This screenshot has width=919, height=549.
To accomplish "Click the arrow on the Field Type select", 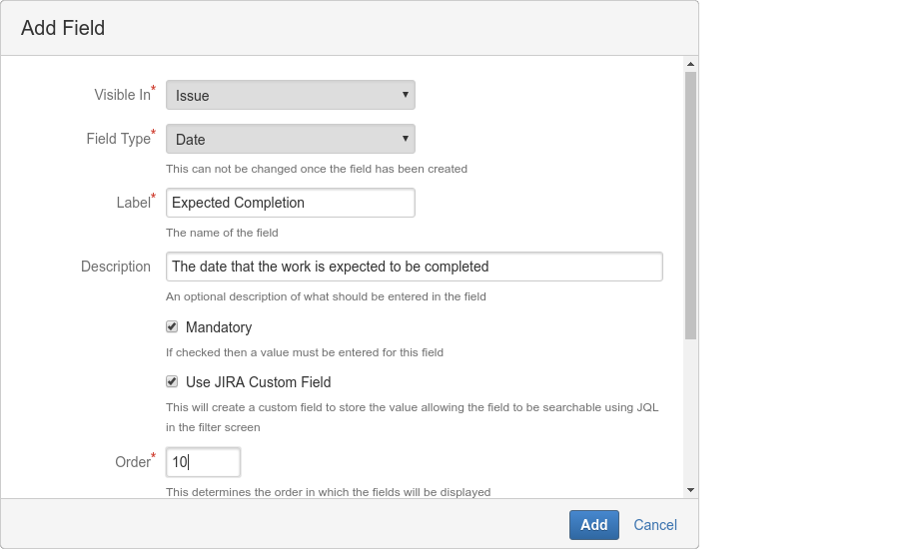I will (x=405, y=139).
